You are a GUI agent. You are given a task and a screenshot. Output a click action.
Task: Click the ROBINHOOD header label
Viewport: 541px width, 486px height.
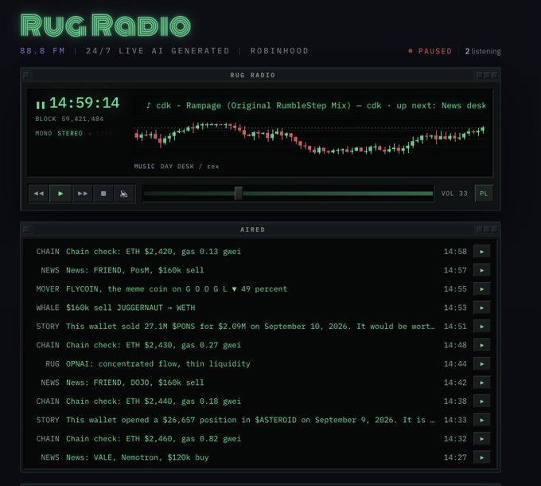pos(279,51)
